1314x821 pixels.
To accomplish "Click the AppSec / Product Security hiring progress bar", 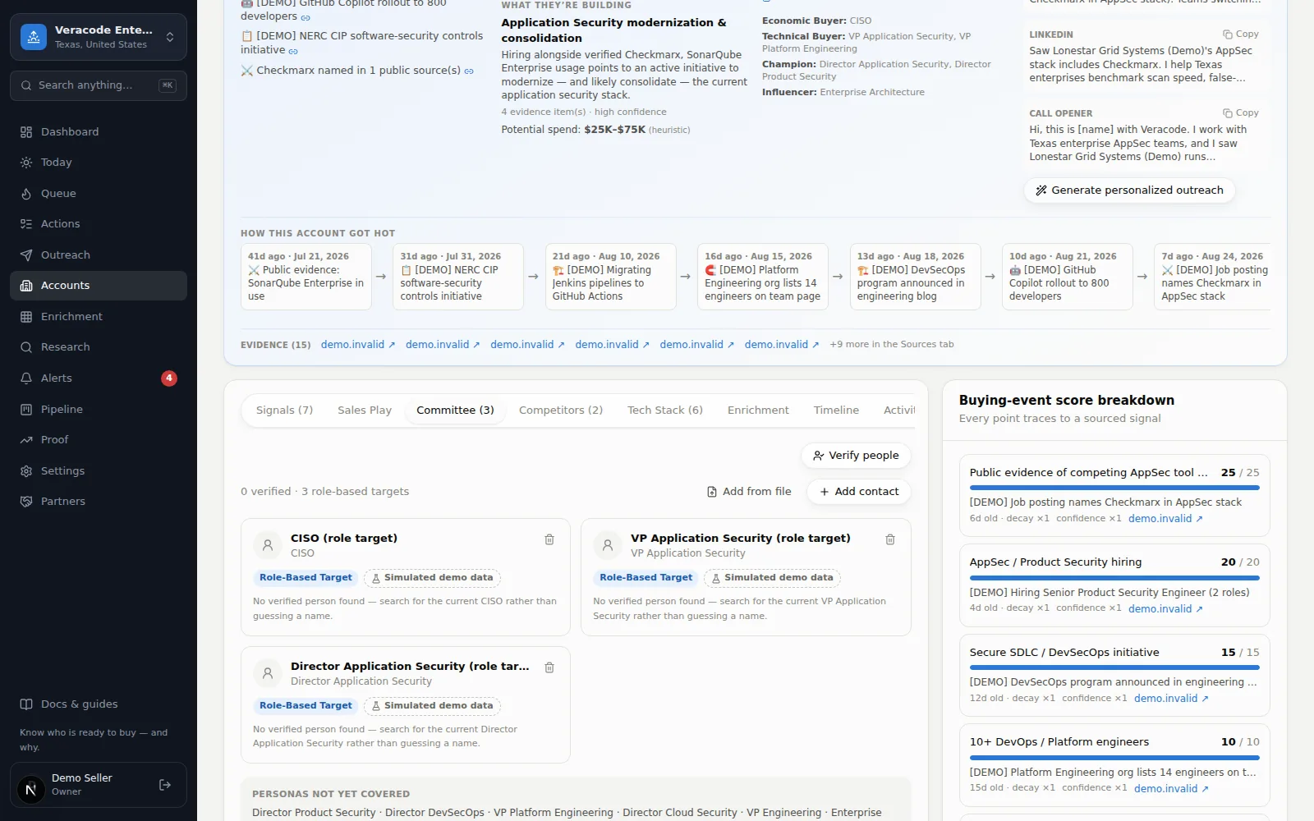I will pyautogui.click(x=1114, y=578).
